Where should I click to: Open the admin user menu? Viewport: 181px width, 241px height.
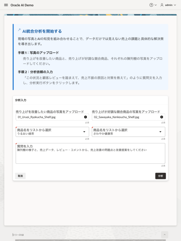[168, 5]
